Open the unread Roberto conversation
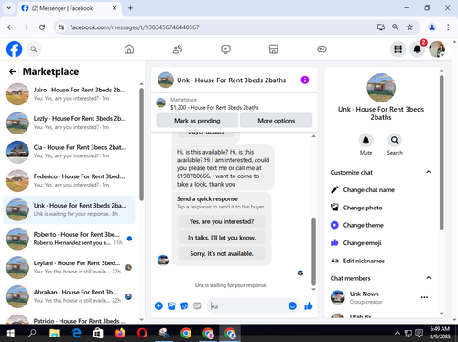The width and height of the screenshot is (458, 342). point(69,239)
